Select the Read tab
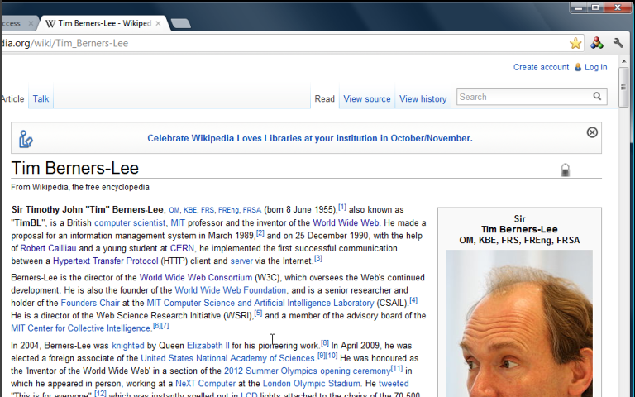The height and width of the screenshot is (397, 635). click(325, 99)
